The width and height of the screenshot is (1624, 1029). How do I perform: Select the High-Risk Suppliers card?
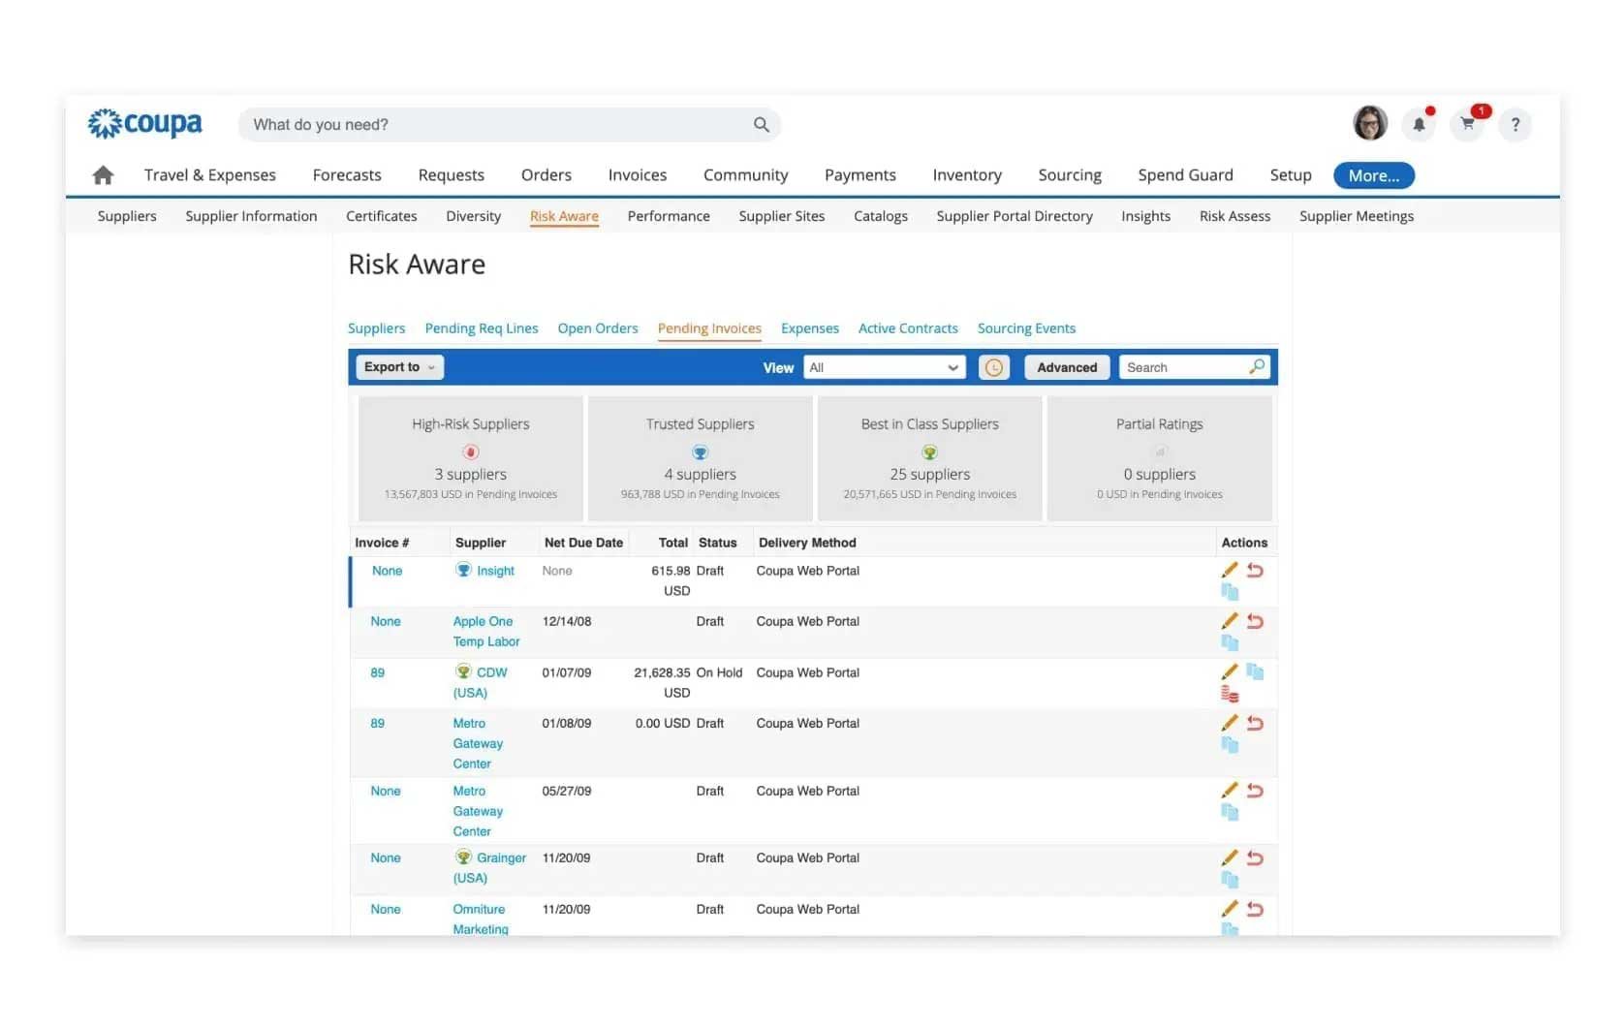click(470, 457)
